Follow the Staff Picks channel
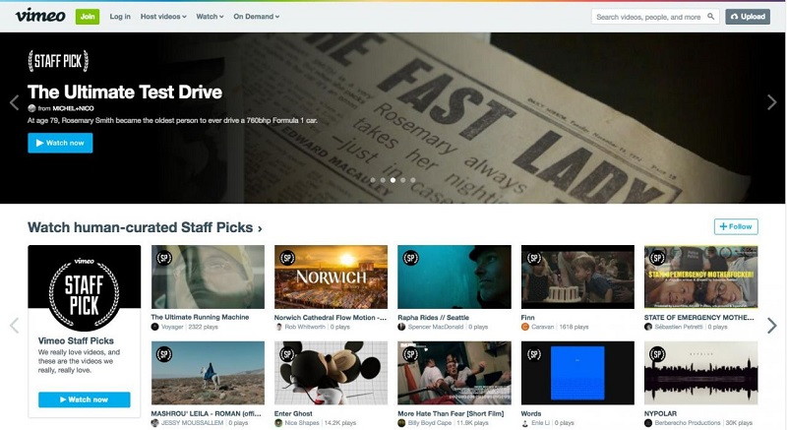This screenshot has height=430, width=787. coord(736,226)
